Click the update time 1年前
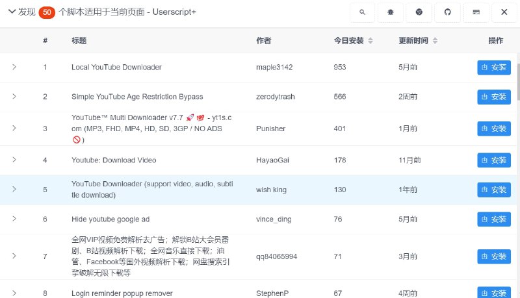 pyautogui.click(x=408, y=190)
